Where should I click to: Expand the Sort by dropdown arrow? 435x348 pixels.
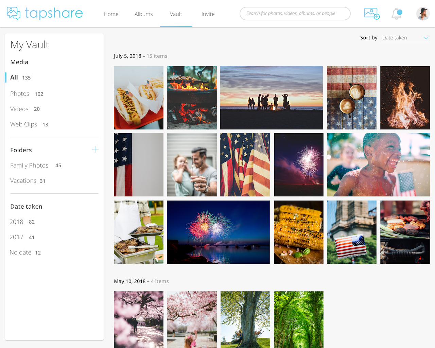[x=426, y=38]
